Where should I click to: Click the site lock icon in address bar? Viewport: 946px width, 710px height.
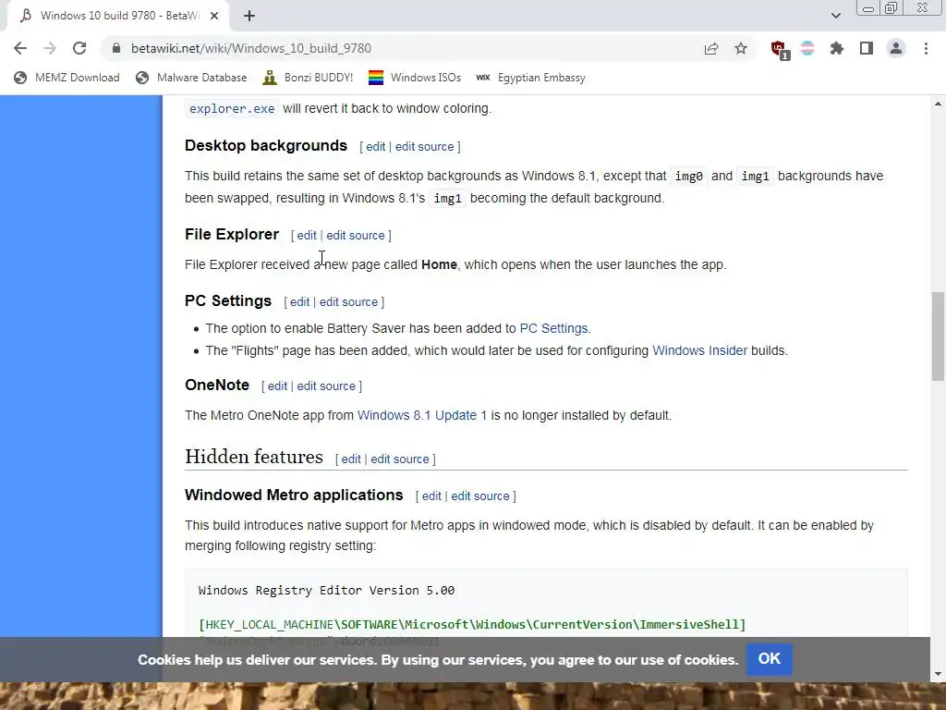point(116,48)
